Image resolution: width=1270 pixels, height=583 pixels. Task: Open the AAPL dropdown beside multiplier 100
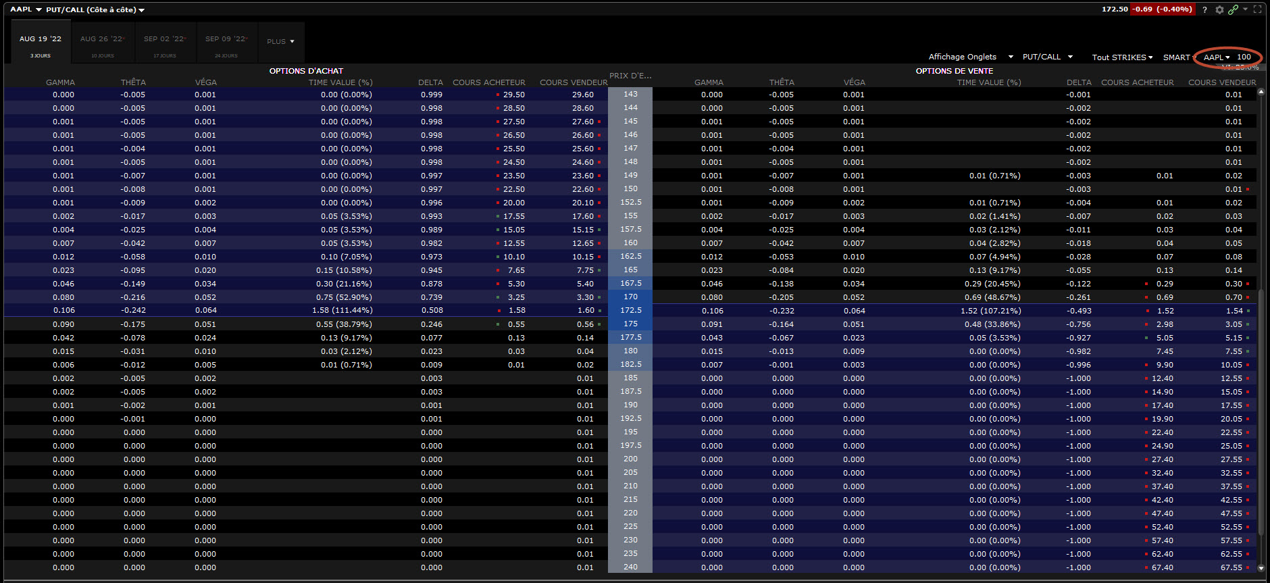tap(1217, 57)
